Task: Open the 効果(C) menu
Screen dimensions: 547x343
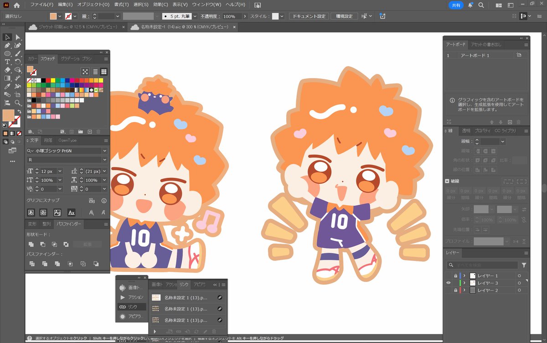Action: pyautogui.click(x=160, y=5)
